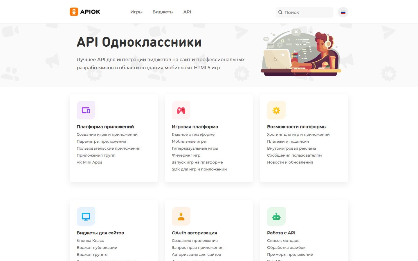Click the yellow gear Возможности платформы icon
The image size is (418, 261).
pos(276,110)
